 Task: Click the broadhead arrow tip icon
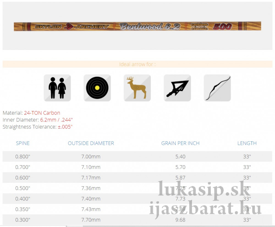pyautogui.click(x=177, y=88)
